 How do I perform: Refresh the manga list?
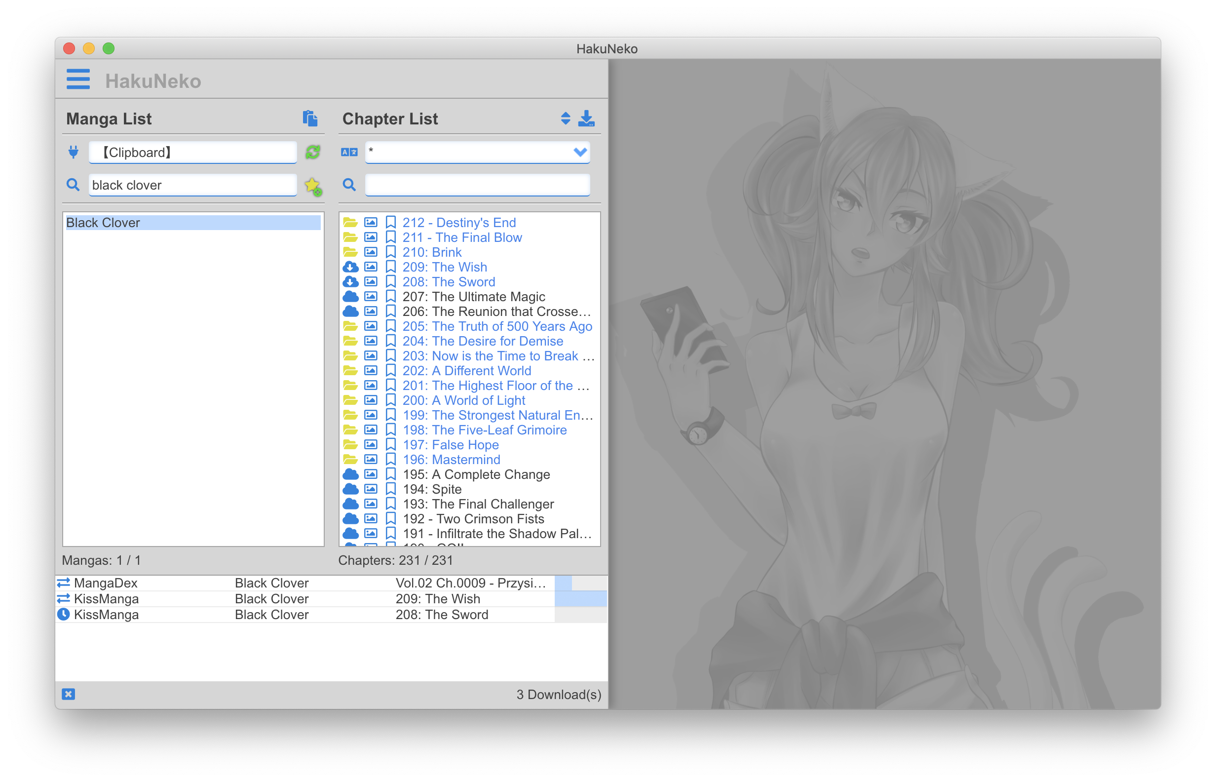coord(312,152)
